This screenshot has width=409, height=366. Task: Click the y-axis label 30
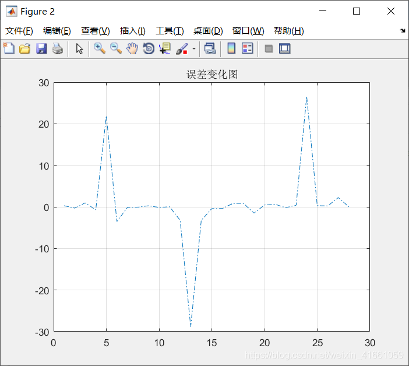click(x=44, y=83)
